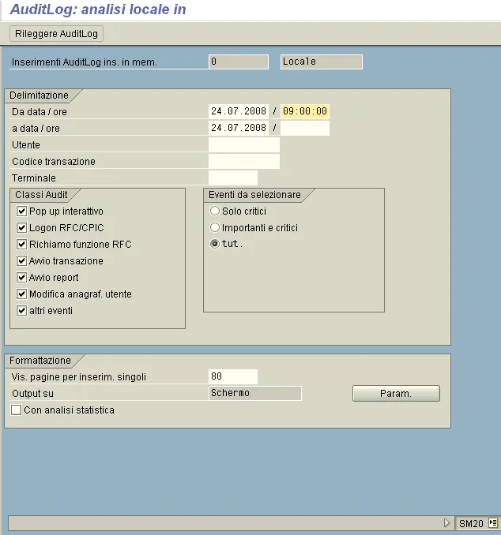The width and height of the screenshot is (501, 535).
Task: Toggle the Avvio report checkbox
Action: (x=22, y=278)
